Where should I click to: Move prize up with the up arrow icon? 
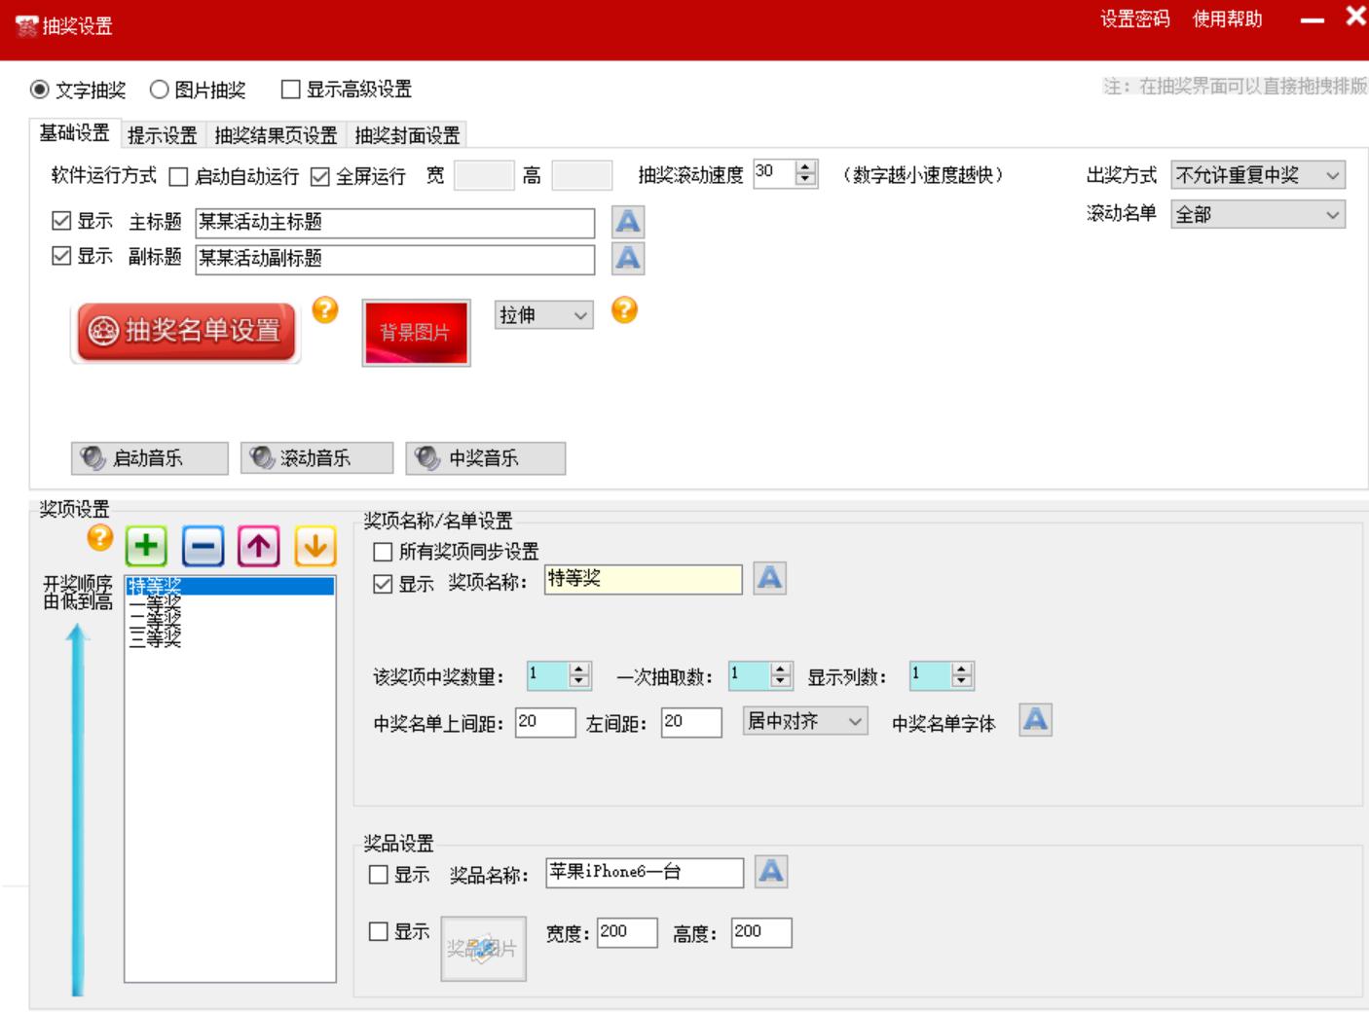click(x=258, y=546)
